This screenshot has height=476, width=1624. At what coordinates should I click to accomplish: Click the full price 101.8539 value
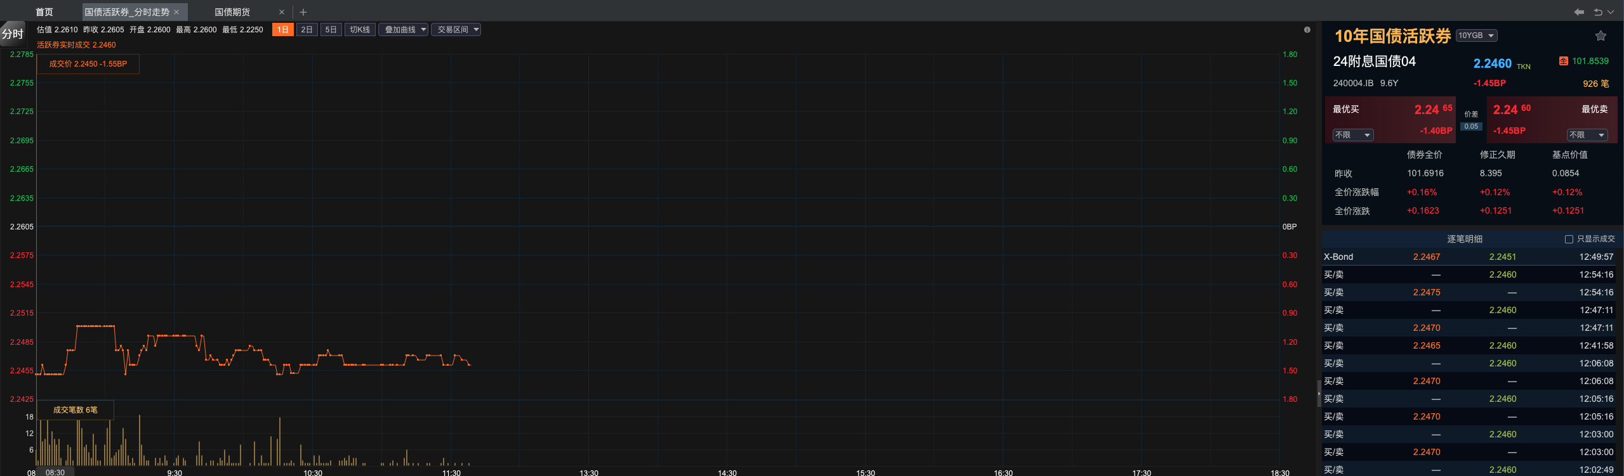(x=1590, y=61)
